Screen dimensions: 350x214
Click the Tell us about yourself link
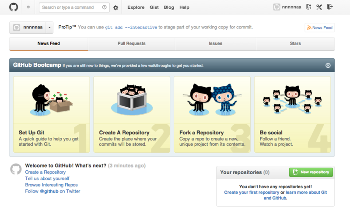click(47, 179)
